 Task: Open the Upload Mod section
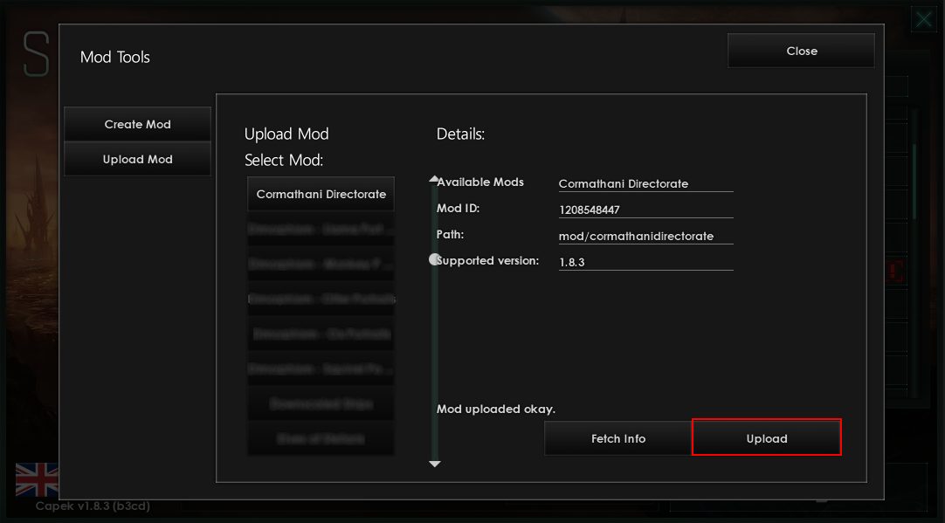[138, 160]
